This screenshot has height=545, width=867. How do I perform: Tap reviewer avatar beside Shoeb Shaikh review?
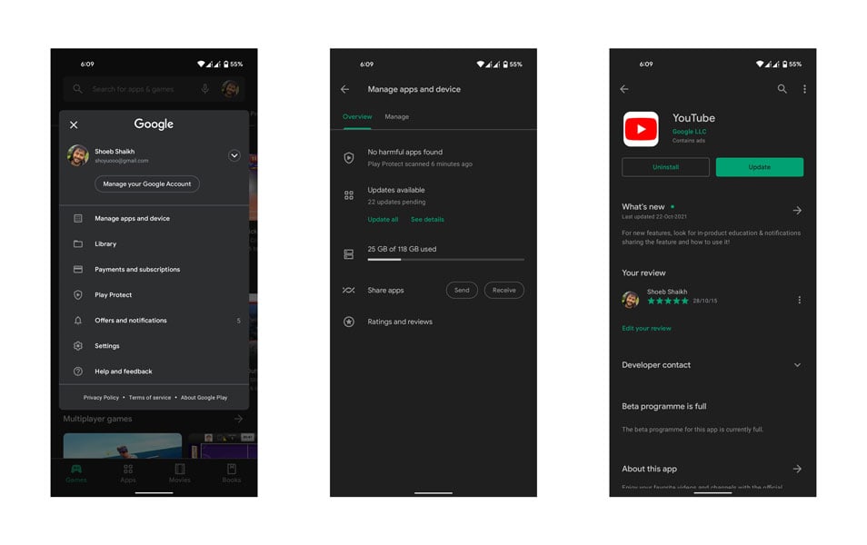tap(631, 300)
